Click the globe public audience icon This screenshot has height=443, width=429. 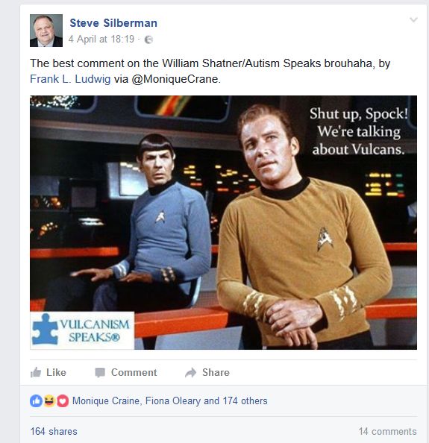tap(148, 40)
